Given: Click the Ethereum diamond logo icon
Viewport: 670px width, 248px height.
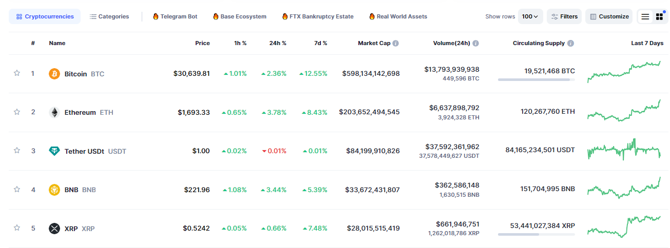Looking at the screenshot, I should [54, 112].
